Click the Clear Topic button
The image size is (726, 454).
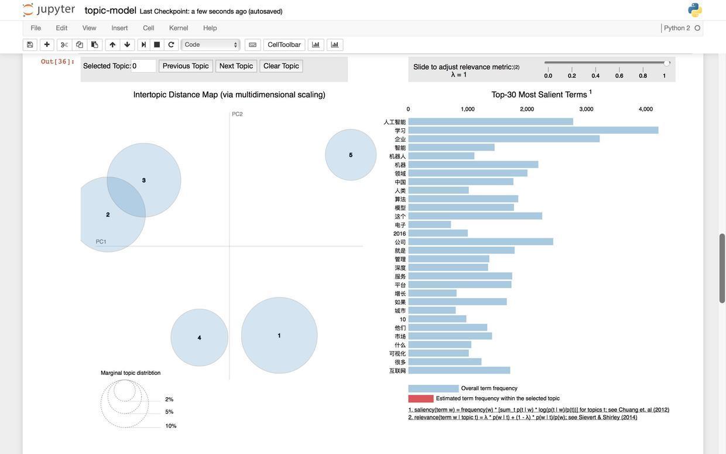pos(281,66)
